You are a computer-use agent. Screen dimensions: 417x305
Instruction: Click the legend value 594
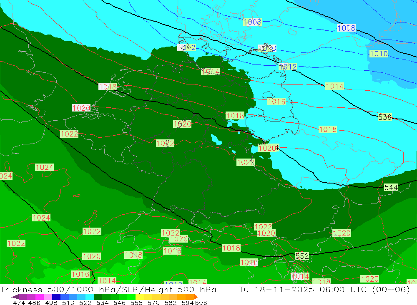pyautogui.click(x=187, y=303)
